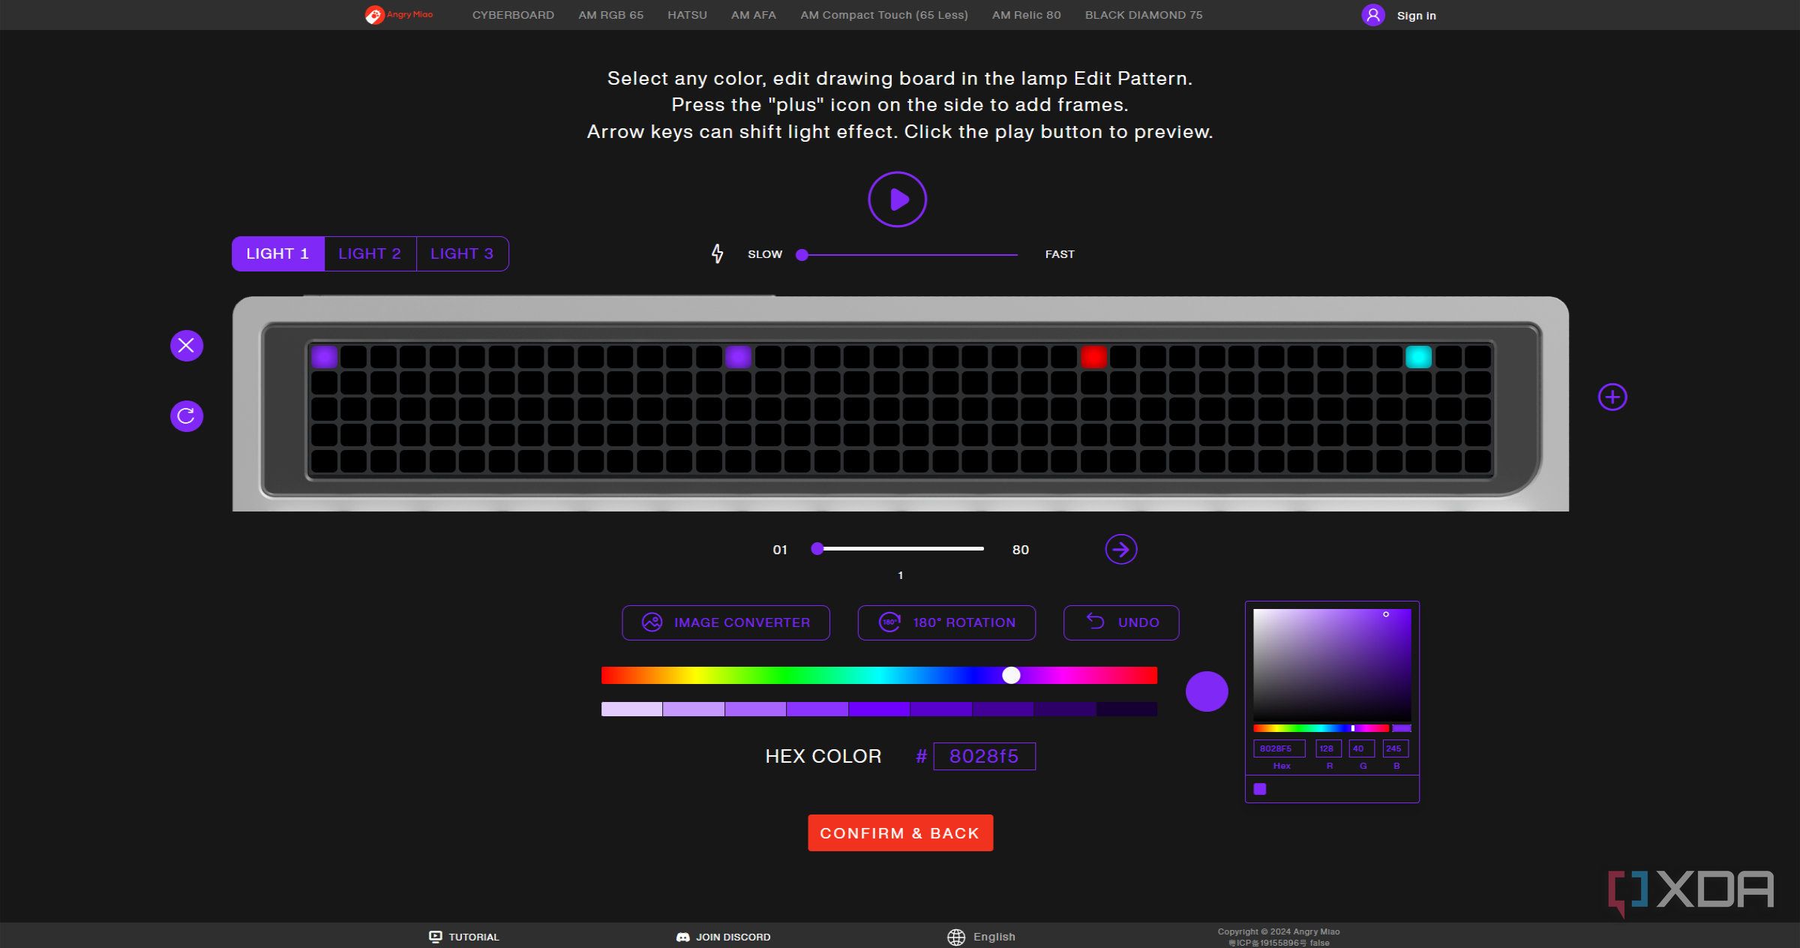Click the circular reset arrow icon

pyautogui.click(x=187, y=415)
